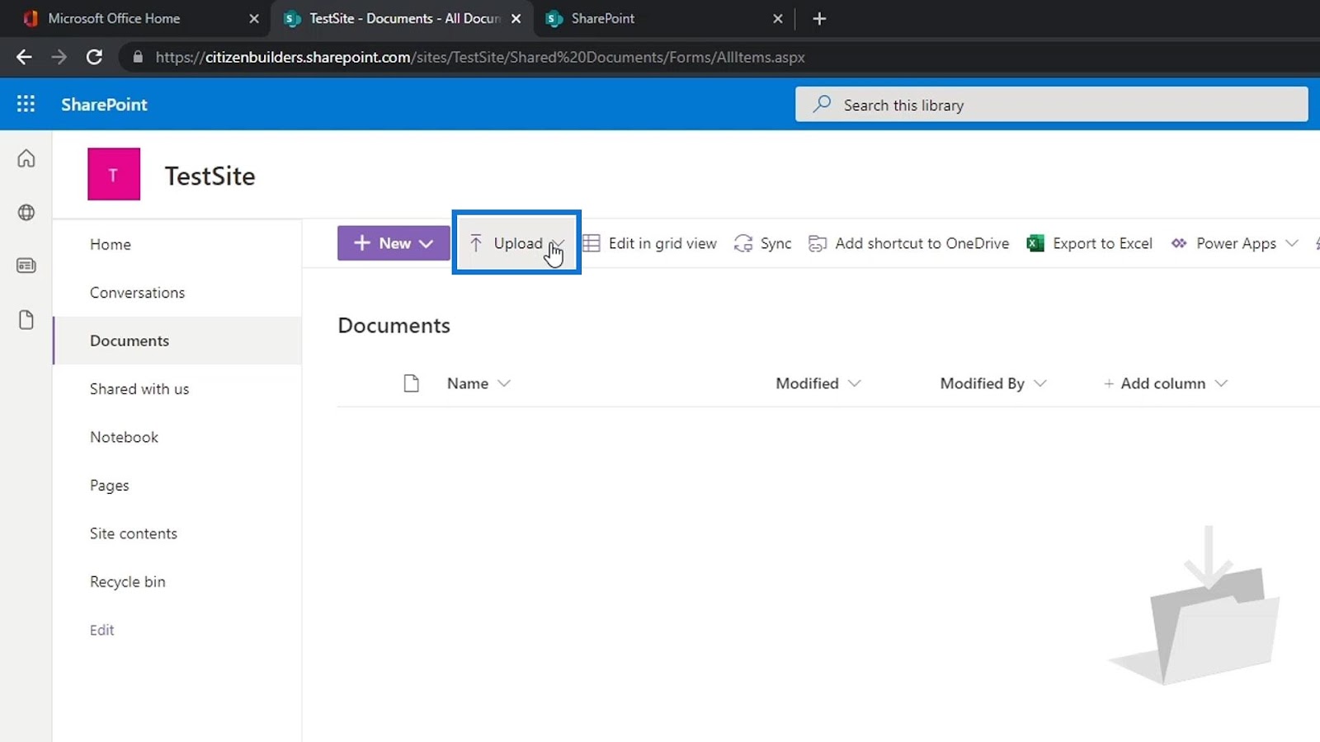Open the New dropdown button
1320x742 pixels.
(x=394, y=243)
